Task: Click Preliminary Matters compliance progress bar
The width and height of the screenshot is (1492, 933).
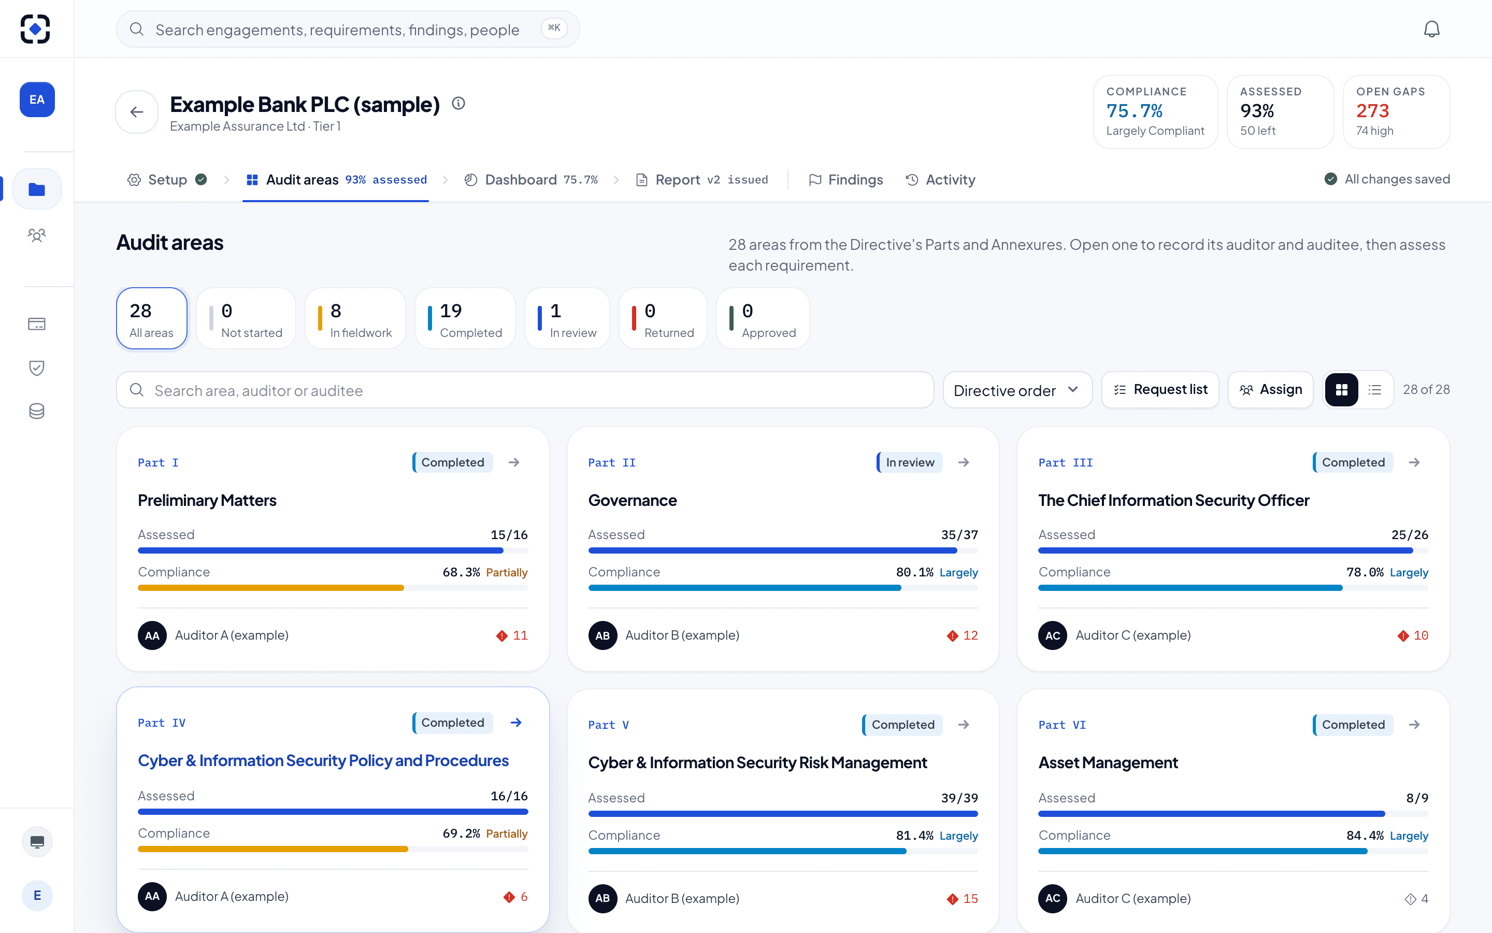Action: pos(333,588)
